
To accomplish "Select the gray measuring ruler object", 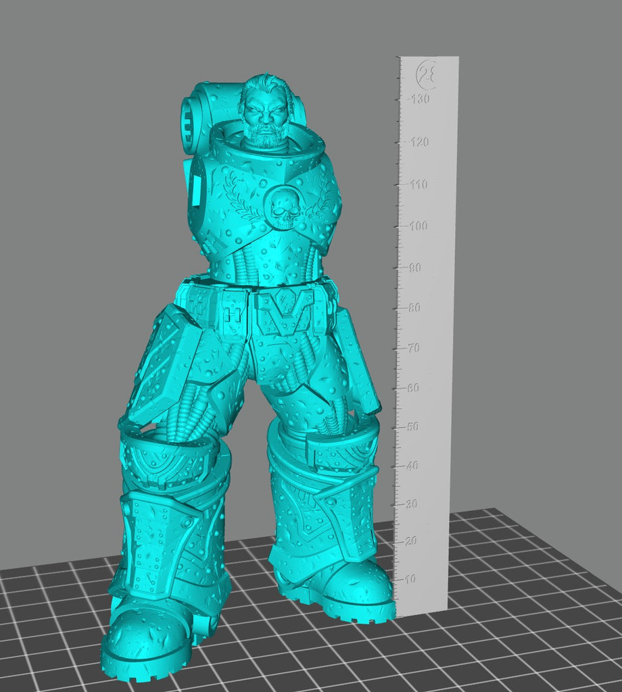I will coord(427,337).
